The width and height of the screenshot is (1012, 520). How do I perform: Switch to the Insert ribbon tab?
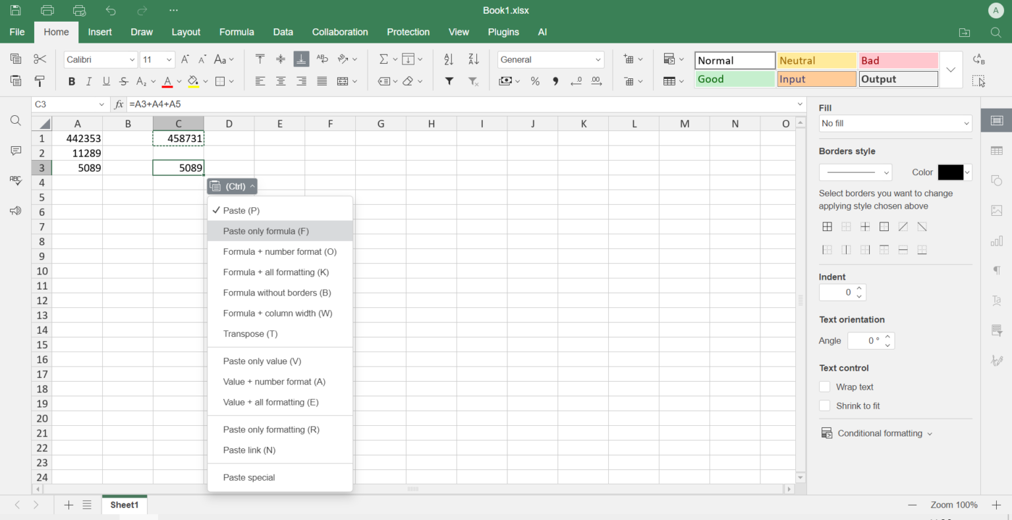(x=99, y=32)
